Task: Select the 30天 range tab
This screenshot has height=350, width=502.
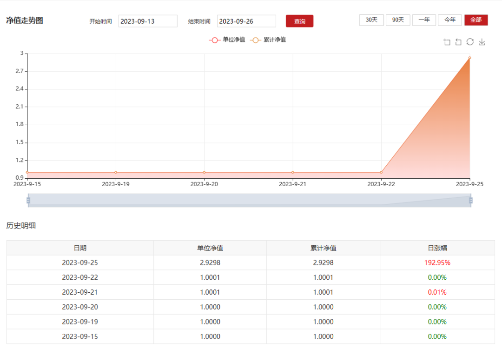Action: tap(371, 20)
